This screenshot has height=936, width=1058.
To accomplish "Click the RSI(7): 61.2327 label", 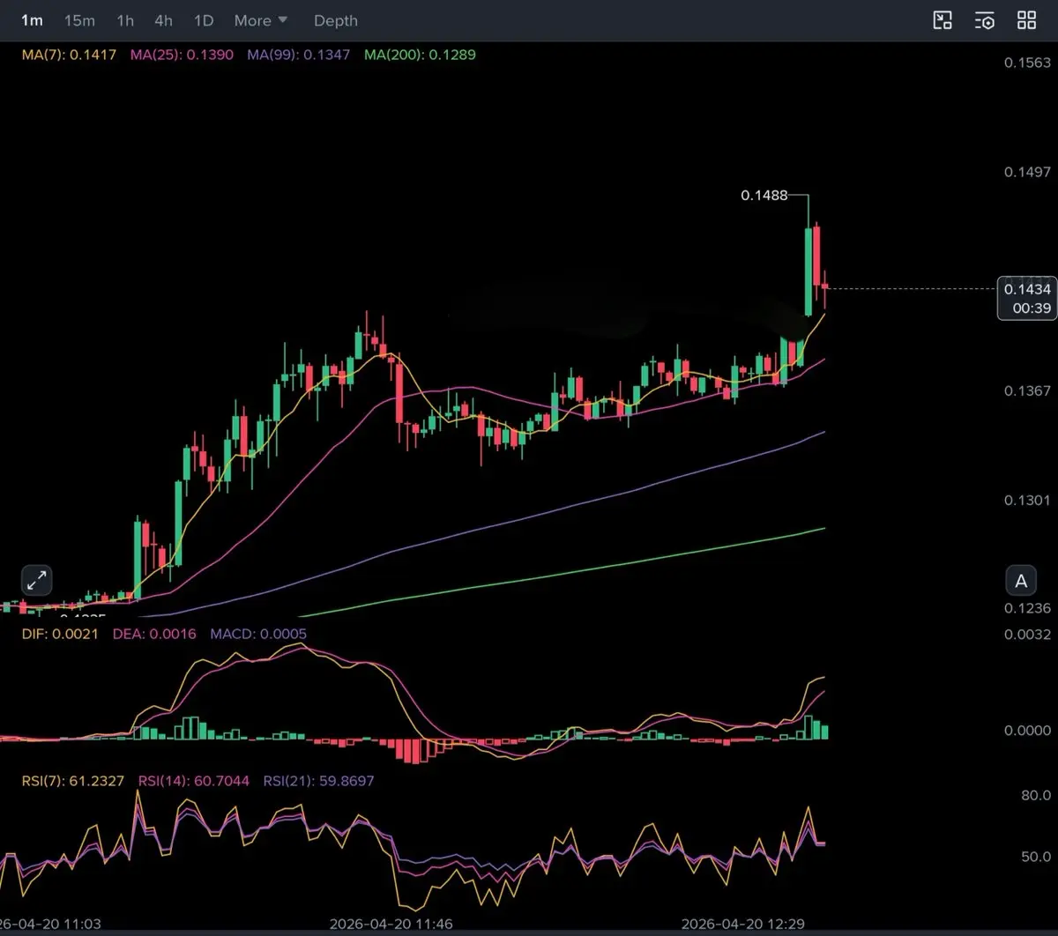I will 73,781.
